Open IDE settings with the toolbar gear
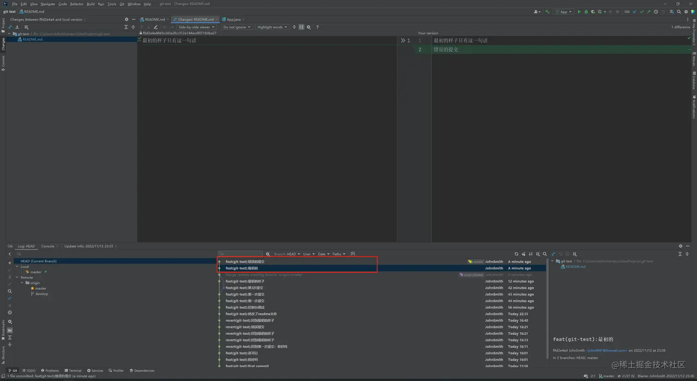 [686, 12]
